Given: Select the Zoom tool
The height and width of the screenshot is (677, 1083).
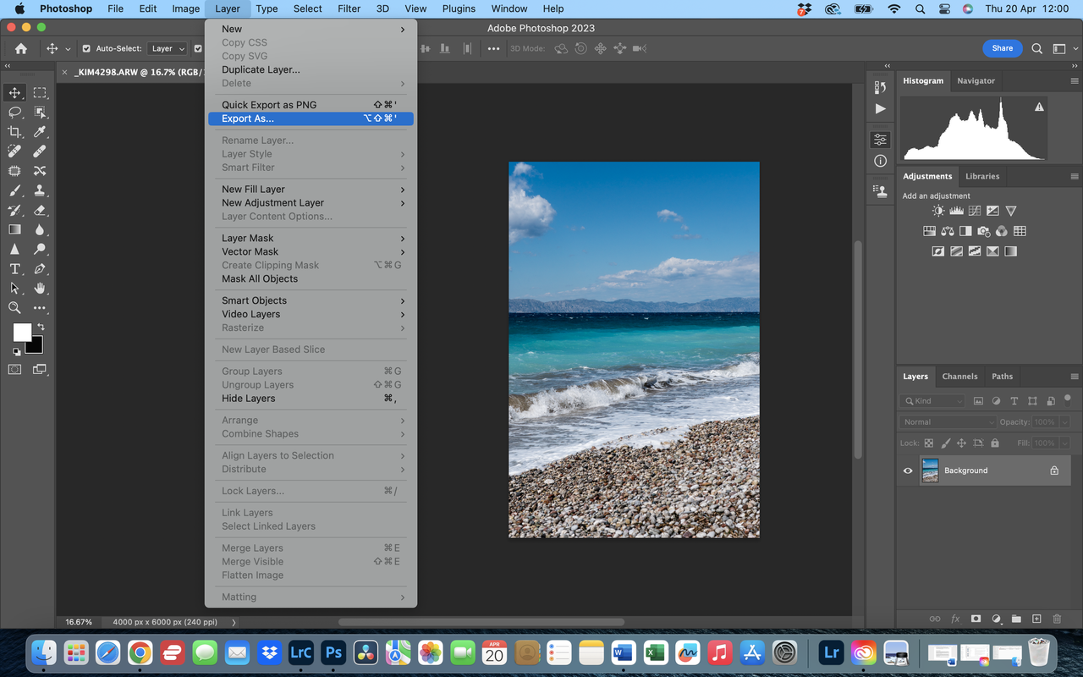Looking at the screenshot, I should pos(14,308).
